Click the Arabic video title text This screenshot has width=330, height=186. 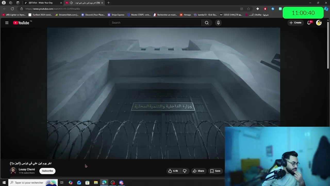coord(31,163)
